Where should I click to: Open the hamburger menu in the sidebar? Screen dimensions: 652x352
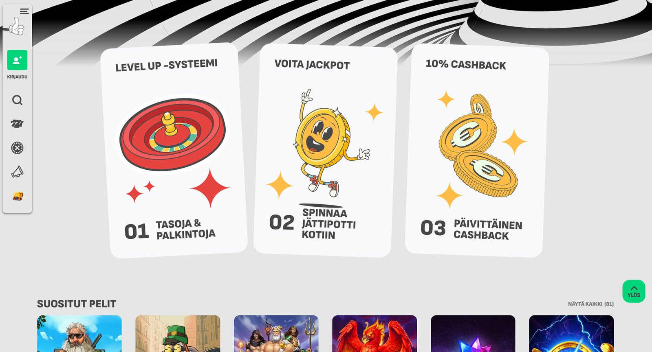pos(24,11)
